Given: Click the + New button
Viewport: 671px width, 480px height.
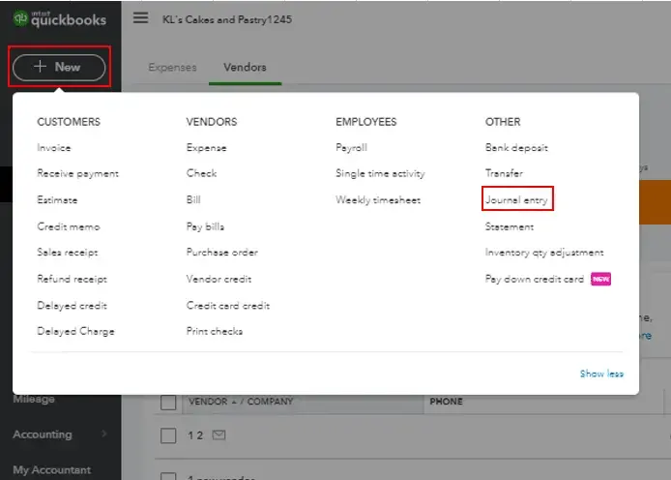Looking at the screenshot, I should pyautogui.click(x=59, y=67).
